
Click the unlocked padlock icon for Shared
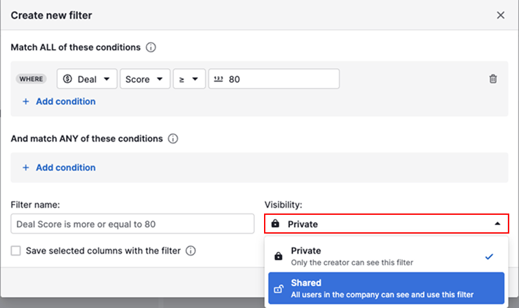278,289
